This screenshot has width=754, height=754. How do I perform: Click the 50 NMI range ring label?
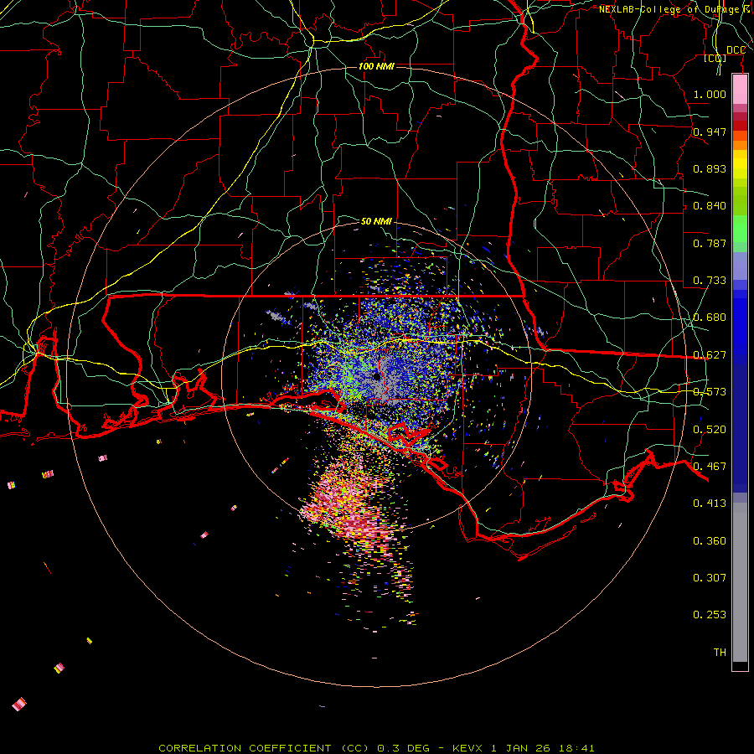[376, 221]
